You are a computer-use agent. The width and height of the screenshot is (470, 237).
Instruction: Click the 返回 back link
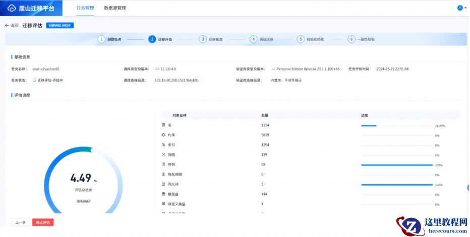click(x=12, y=25)
